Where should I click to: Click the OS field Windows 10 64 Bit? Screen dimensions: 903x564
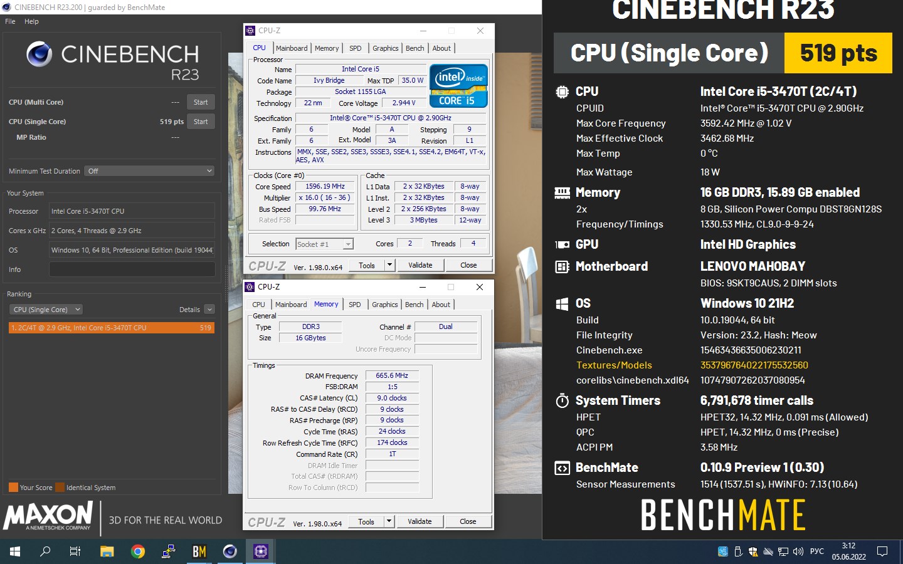point(132,250)
